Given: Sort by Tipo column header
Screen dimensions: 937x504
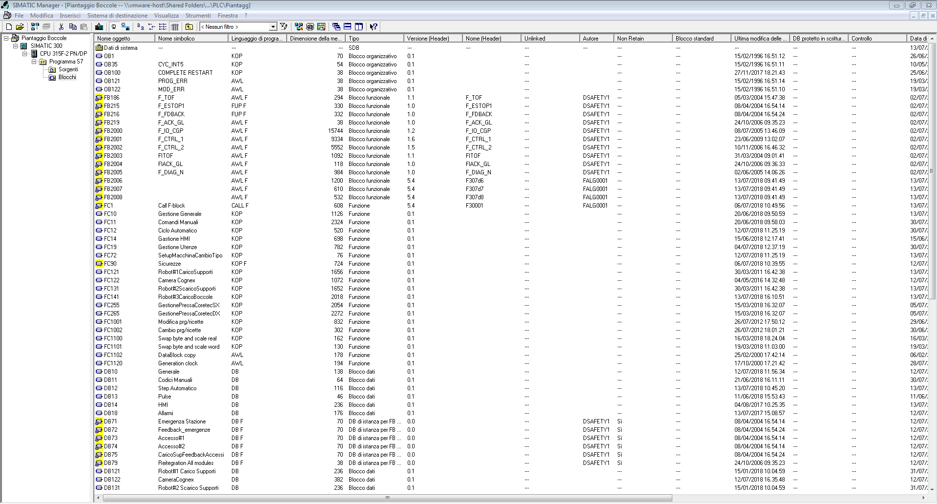Looking at the screenshot, I should tap(375, 38).
